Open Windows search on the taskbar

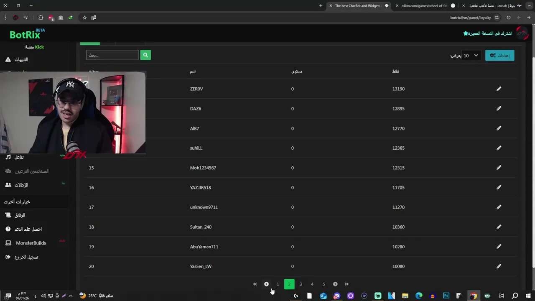click(515, 296)
